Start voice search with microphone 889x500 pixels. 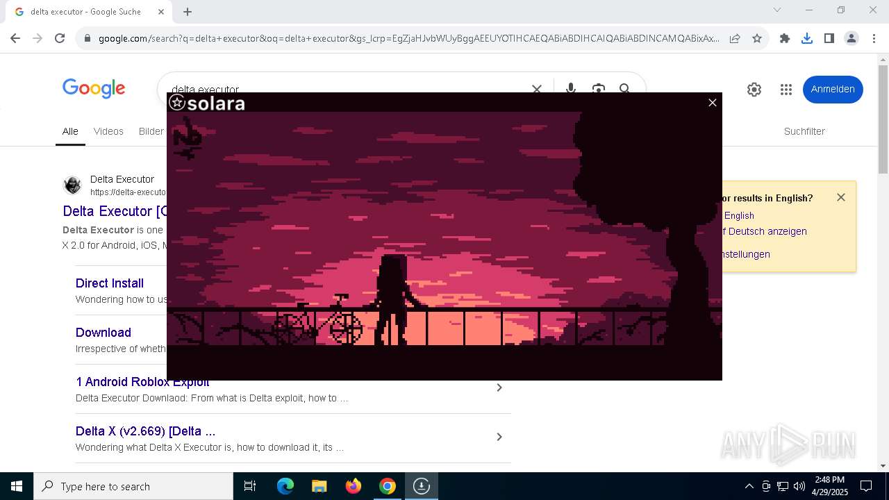(571, 89)
